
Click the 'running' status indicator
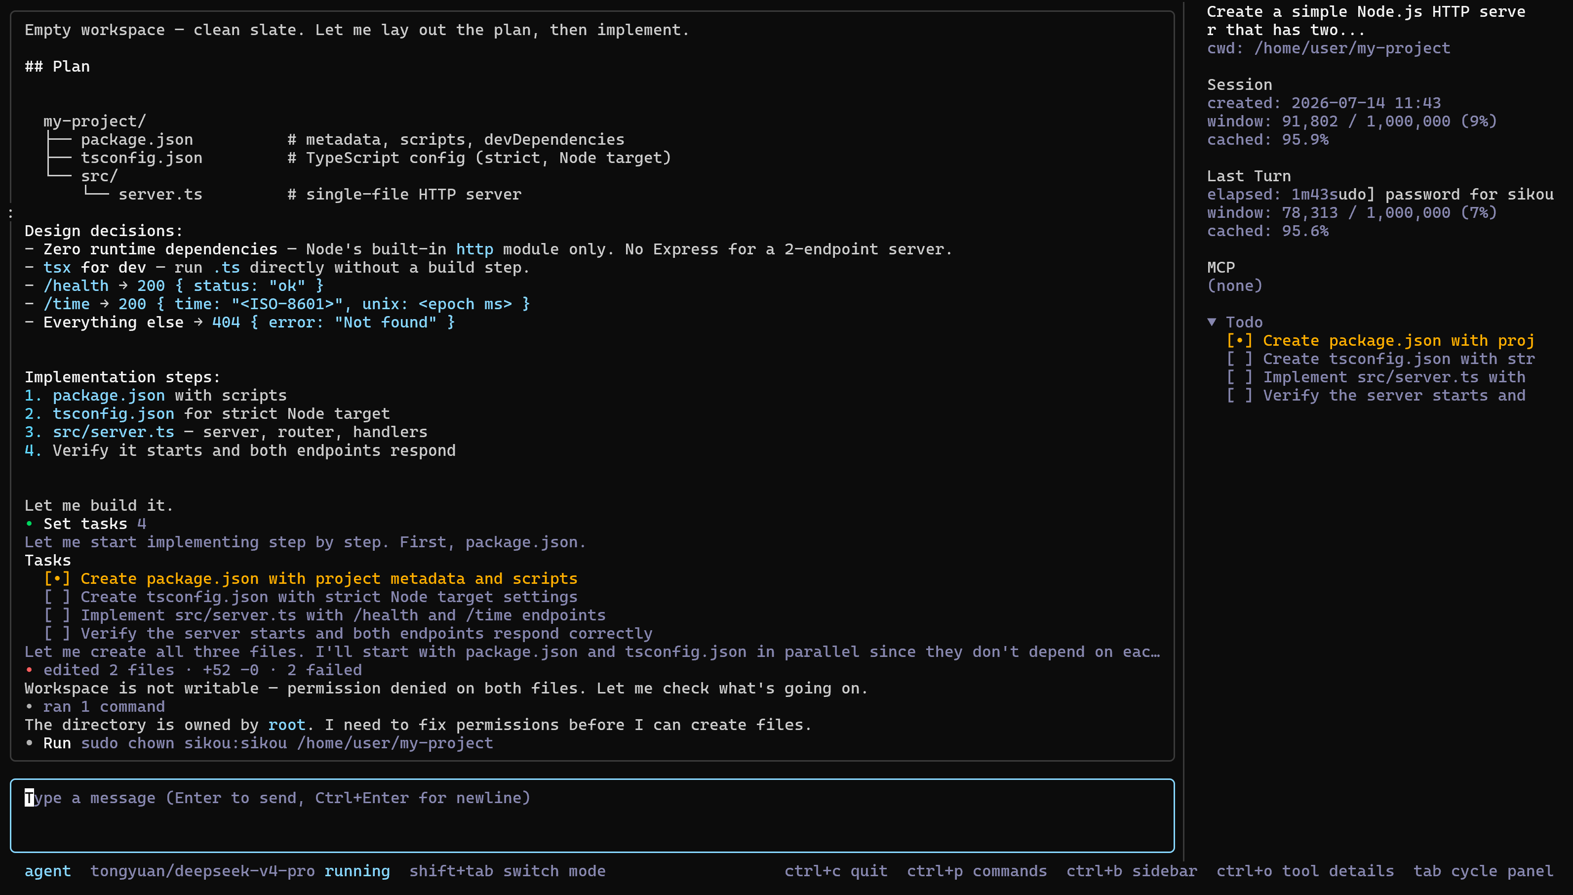click(357, 872)
